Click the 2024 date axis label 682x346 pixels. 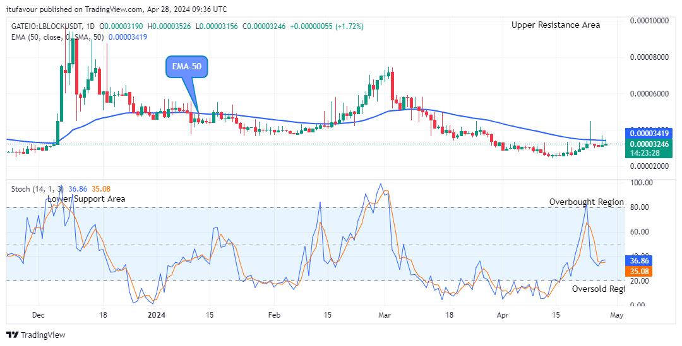(156, 315)
